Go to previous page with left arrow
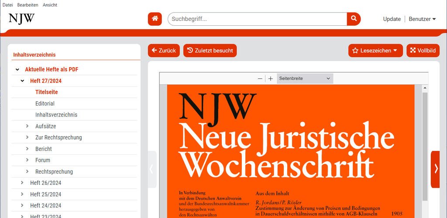Image resolution: width=447 pixels, height=218 pixels. tap(151, 169)
